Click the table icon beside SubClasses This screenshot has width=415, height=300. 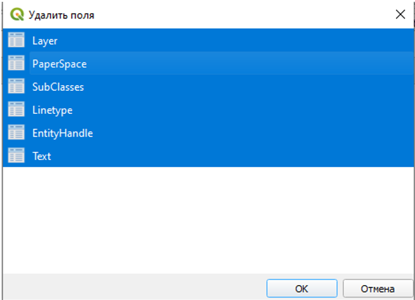click(16, 87)
